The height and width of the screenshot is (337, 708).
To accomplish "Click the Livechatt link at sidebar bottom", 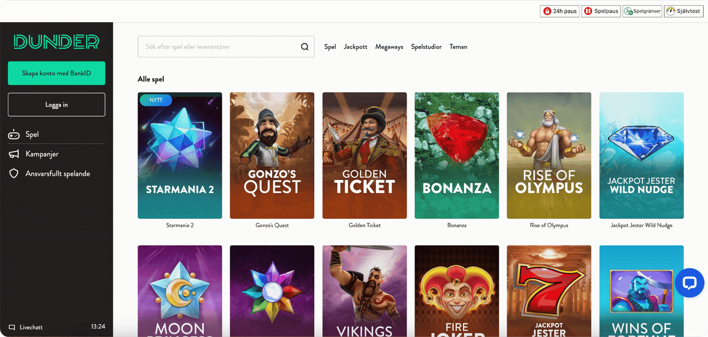I will [26, 327].
